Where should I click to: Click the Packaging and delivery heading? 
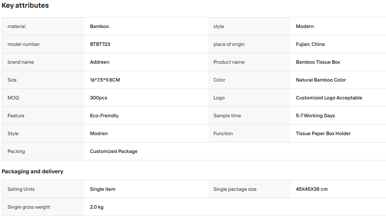33,172
